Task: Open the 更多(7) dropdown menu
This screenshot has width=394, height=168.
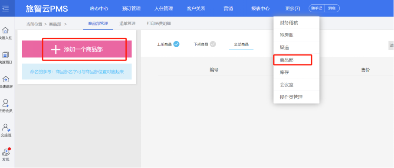Action: click(292, 9)
